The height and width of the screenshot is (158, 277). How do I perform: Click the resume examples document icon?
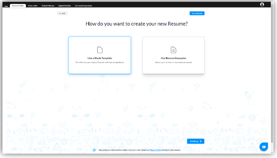173,50
